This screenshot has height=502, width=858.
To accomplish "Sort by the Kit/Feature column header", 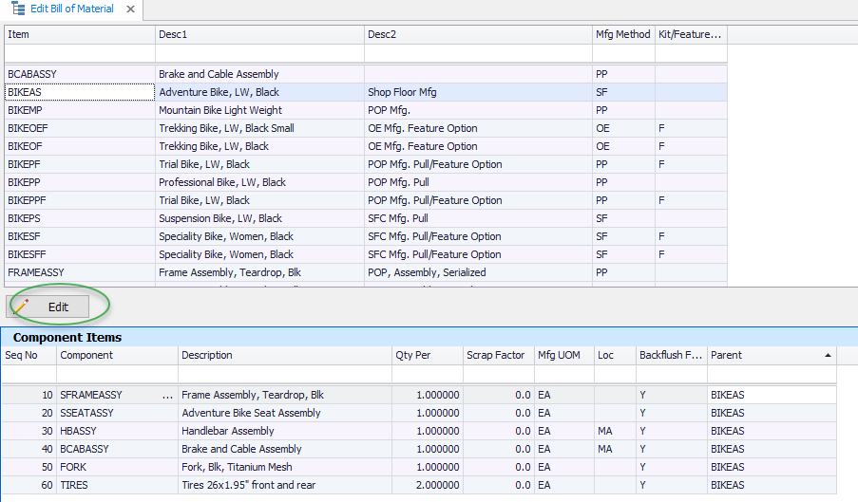I will click(691, 34).
